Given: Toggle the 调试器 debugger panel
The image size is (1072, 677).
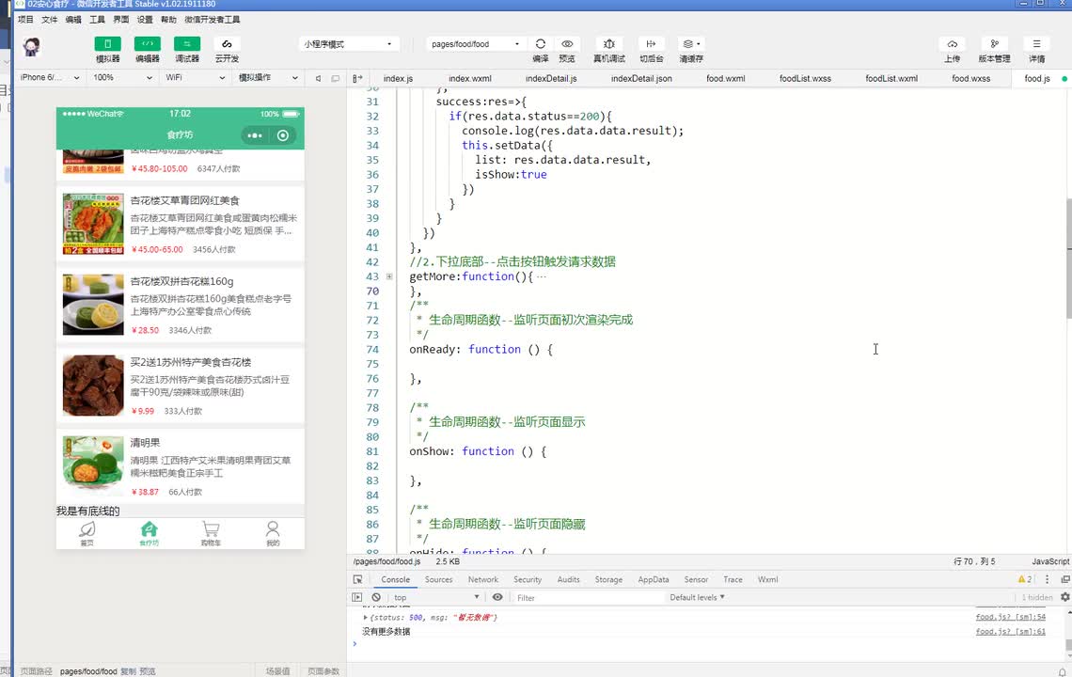Looking at the screenshot, I should pyautogui.click(x=187, y=44).
